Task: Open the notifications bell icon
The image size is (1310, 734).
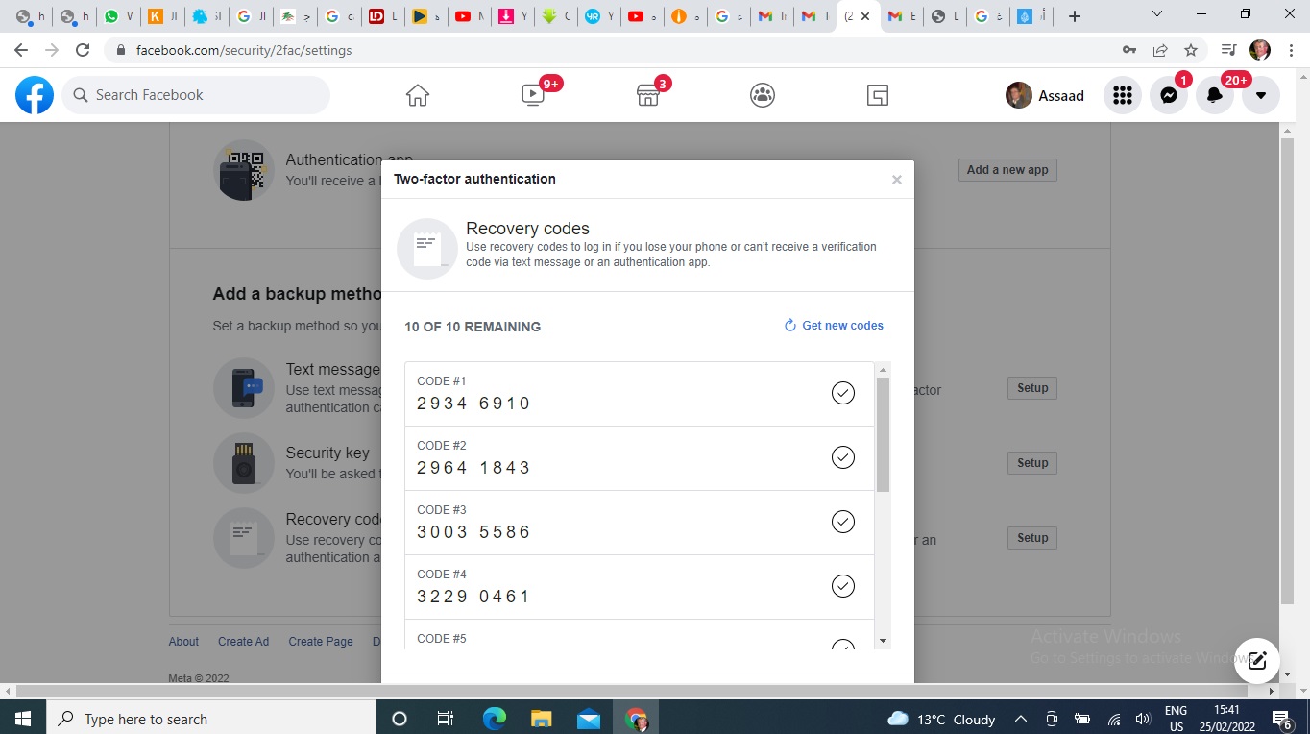Action: point(1215,95)
